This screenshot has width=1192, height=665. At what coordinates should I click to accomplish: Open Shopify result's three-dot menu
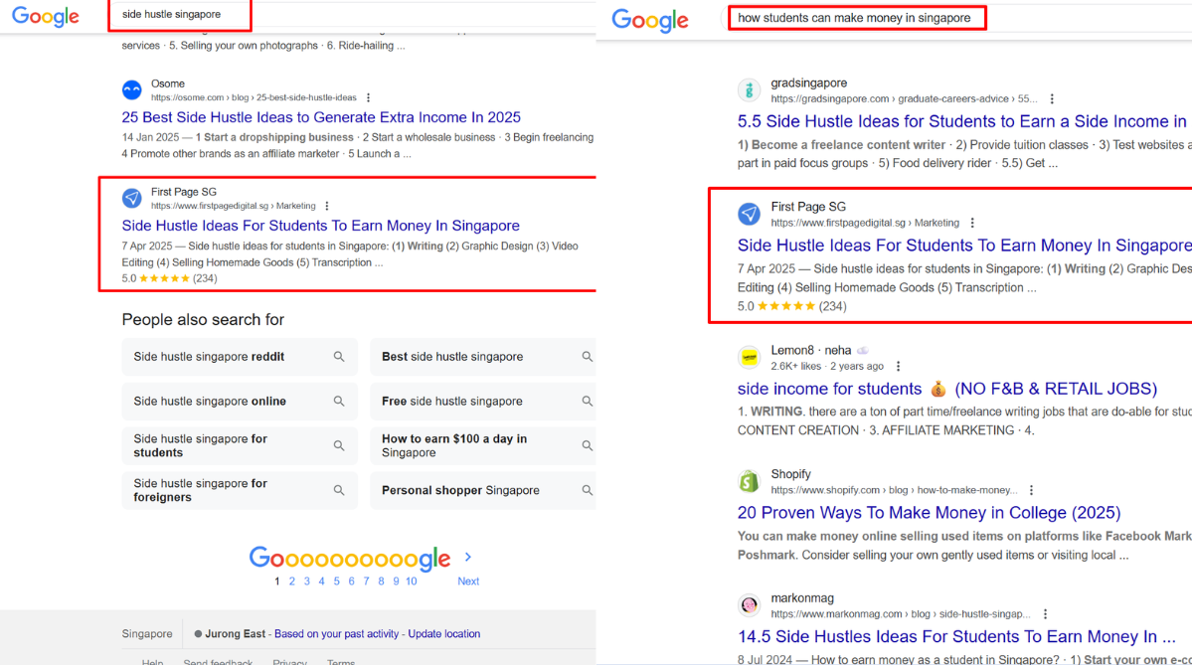[1032, 490]
